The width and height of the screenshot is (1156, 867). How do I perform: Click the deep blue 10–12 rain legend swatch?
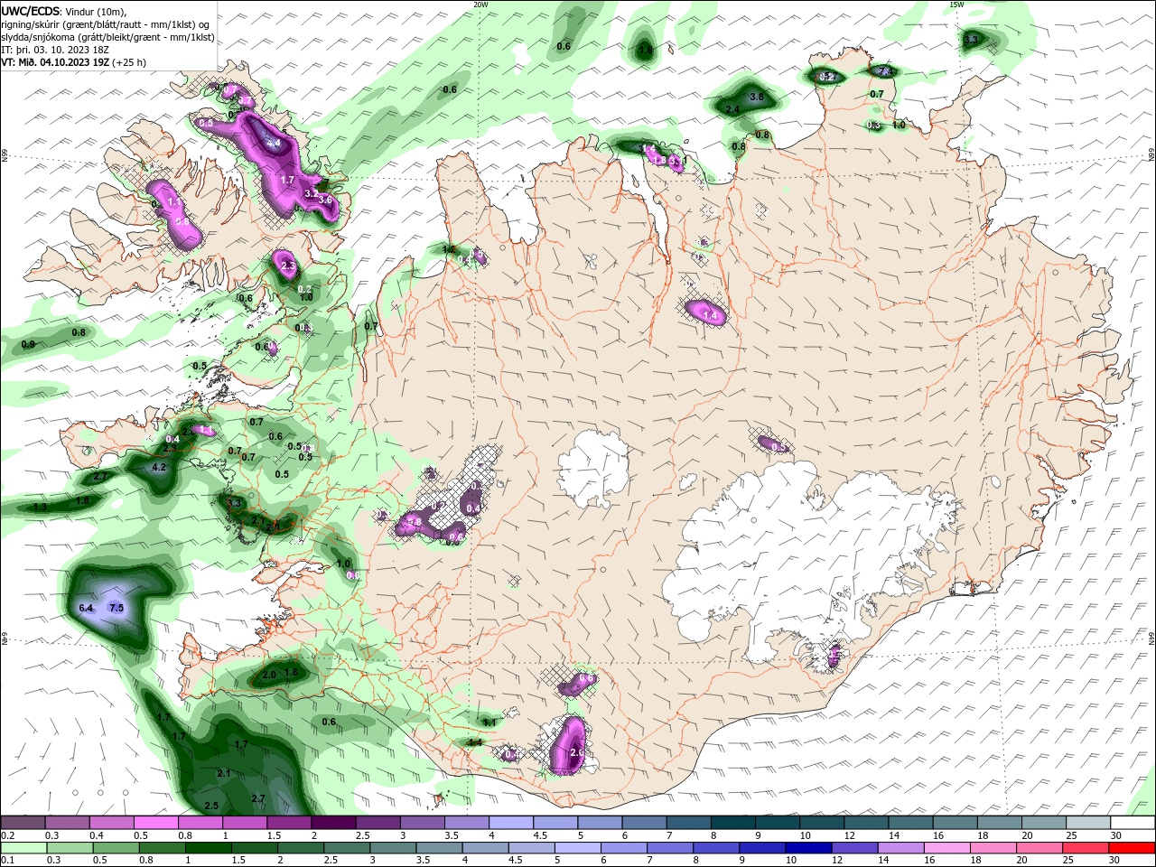coord(809,848)
